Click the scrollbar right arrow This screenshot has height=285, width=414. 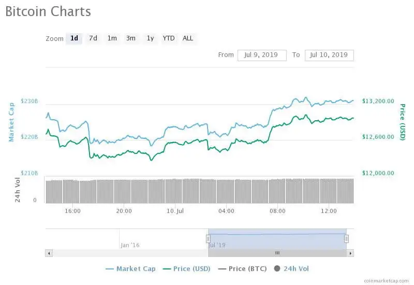click(350, 253)
